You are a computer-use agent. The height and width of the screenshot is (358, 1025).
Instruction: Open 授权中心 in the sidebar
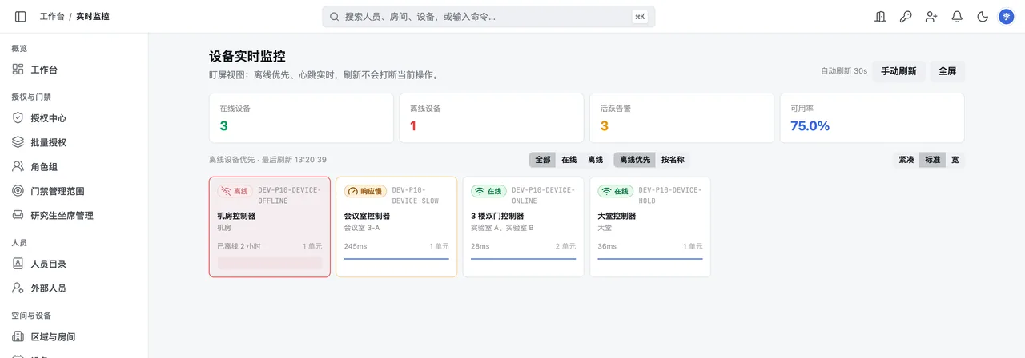pyautogui.click(x=74, y=118)
